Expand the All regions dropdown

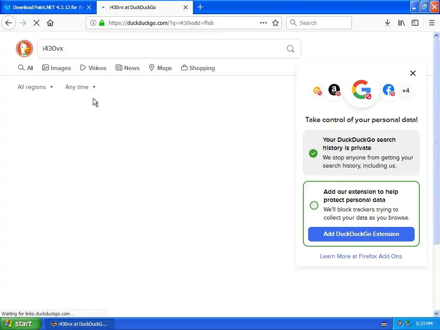pyautogui.click(x=35, y=87)
